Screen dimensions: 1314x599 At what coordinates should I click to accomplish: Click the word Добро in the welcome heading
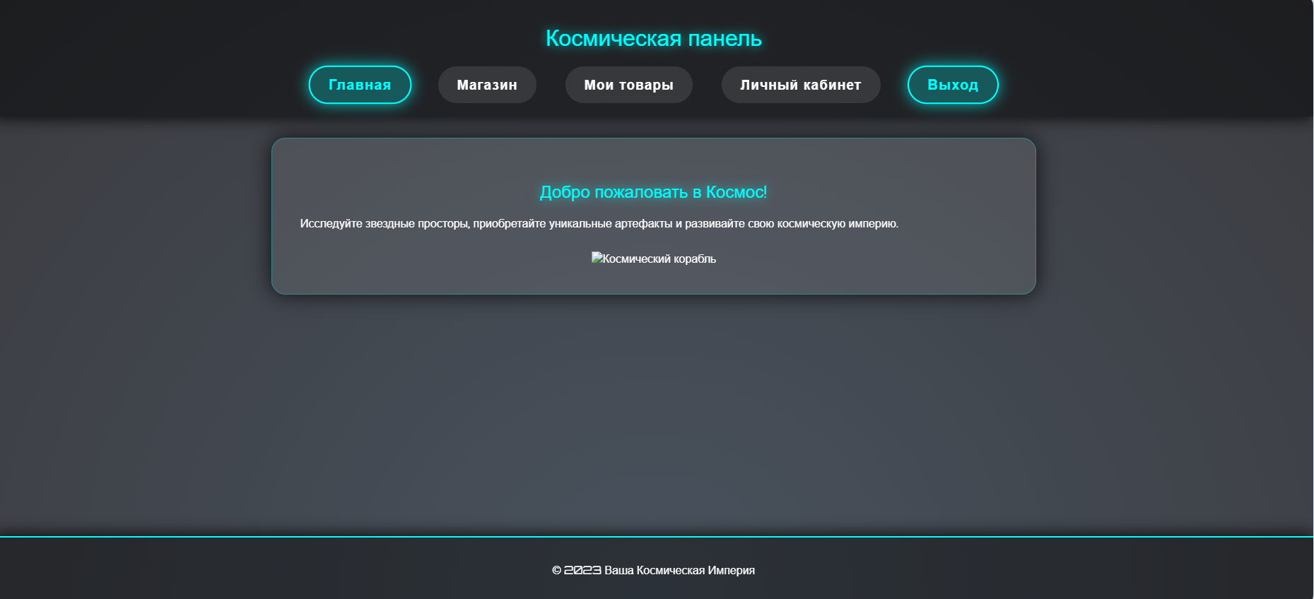click(x=565, y=192)
